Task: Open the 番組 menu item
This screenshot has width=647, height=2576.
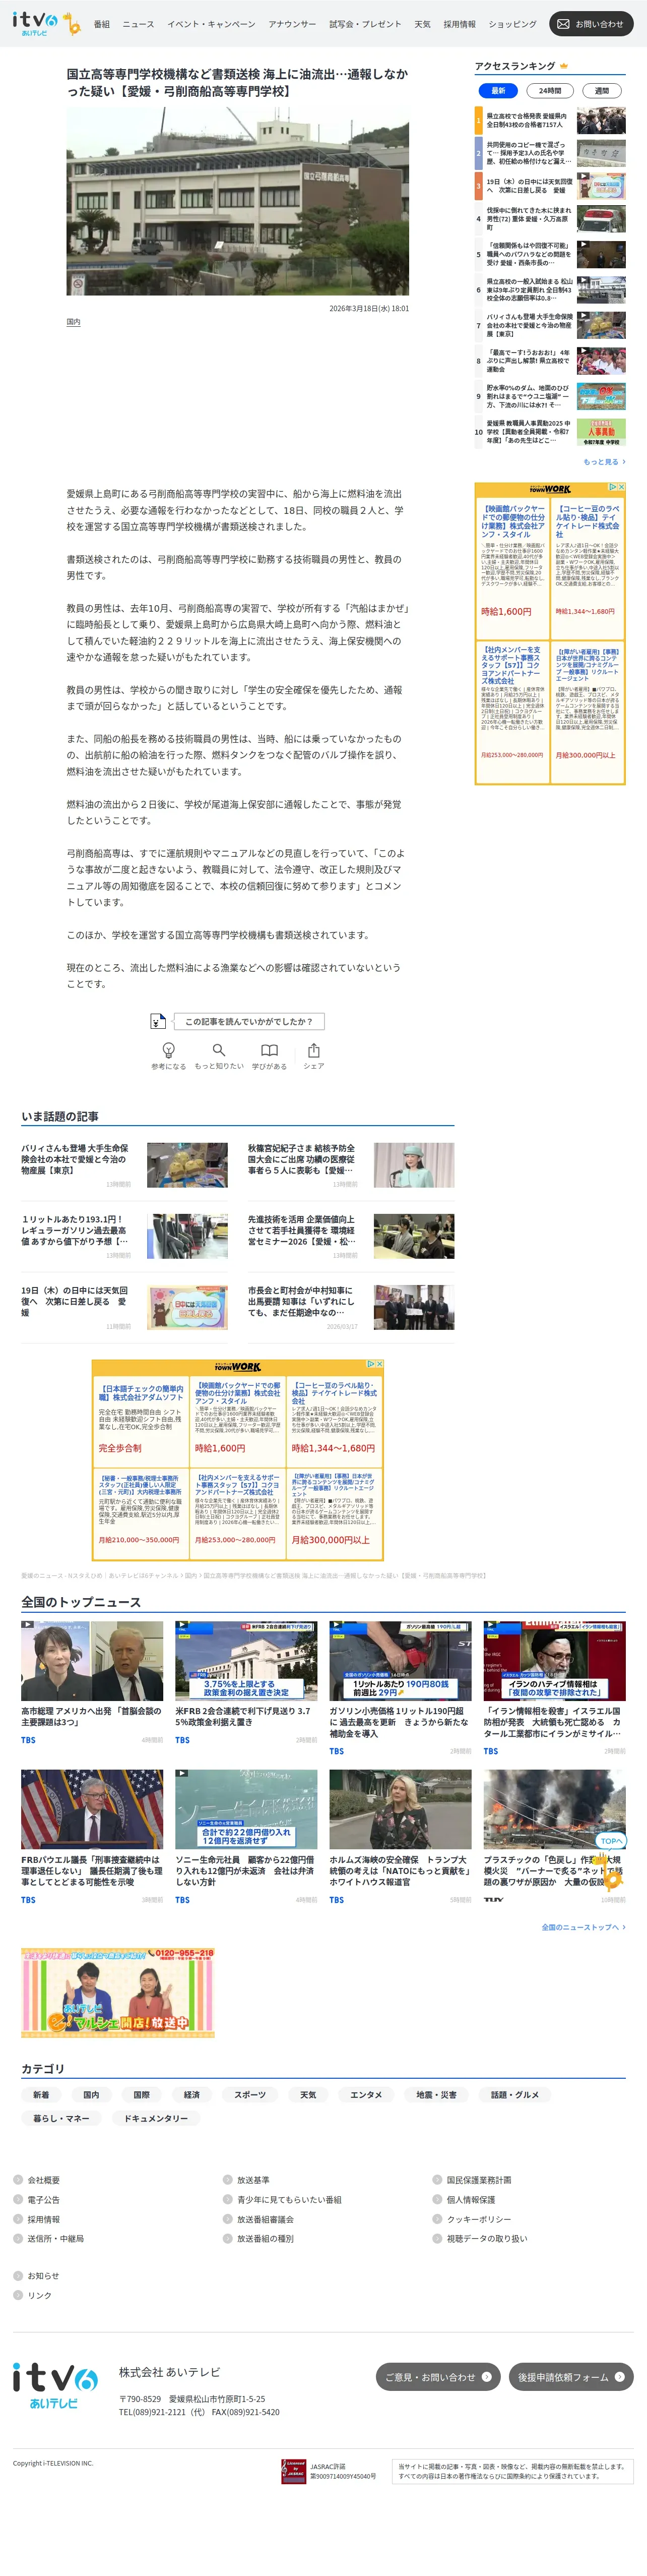Action: (x=102, y=24)
